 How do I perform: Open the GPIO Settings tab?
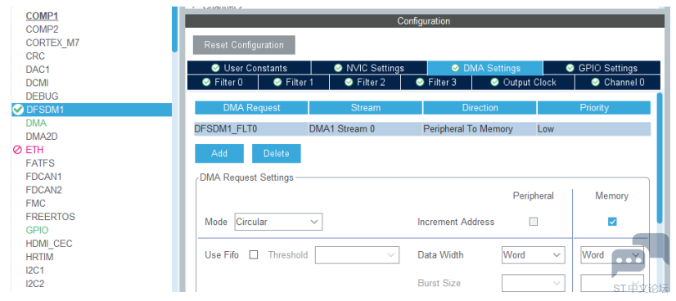[602, 68]
